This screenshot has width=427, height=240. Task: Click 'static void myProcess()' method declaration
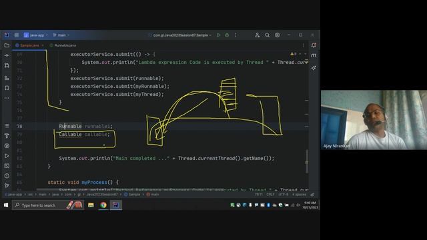(x=83, y=182)
